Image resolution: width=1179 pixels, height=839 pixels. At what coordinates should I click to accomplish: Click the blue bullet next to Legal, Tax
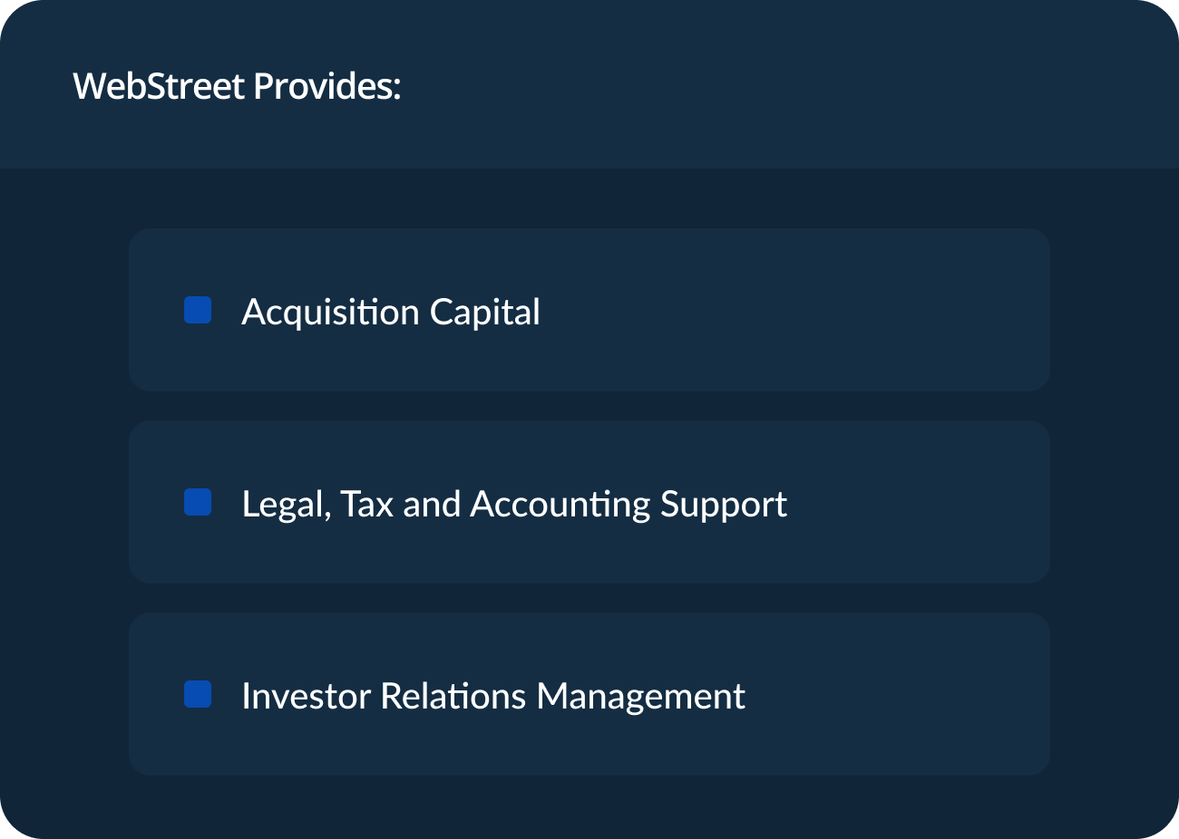click(x=198, y=502)
